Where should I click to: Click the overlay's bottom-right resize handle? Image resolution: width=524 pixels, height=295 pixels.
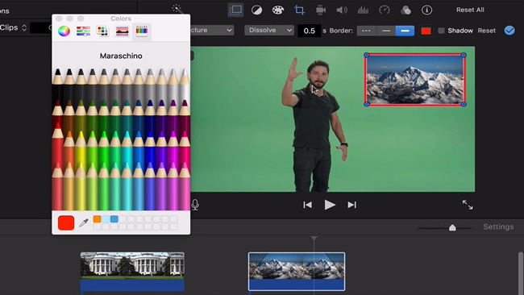[464, 105]
